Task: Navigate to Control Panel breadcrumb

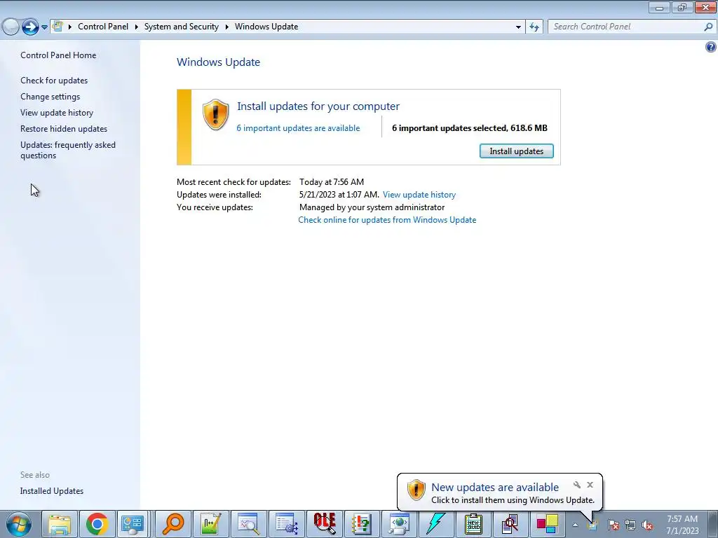Action: [103, 27]
